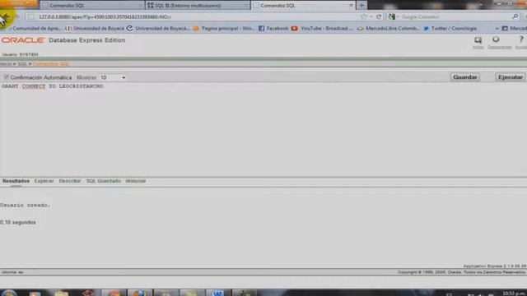Select the Historial tab
The image size is (527, 296).
pos(135,181)
